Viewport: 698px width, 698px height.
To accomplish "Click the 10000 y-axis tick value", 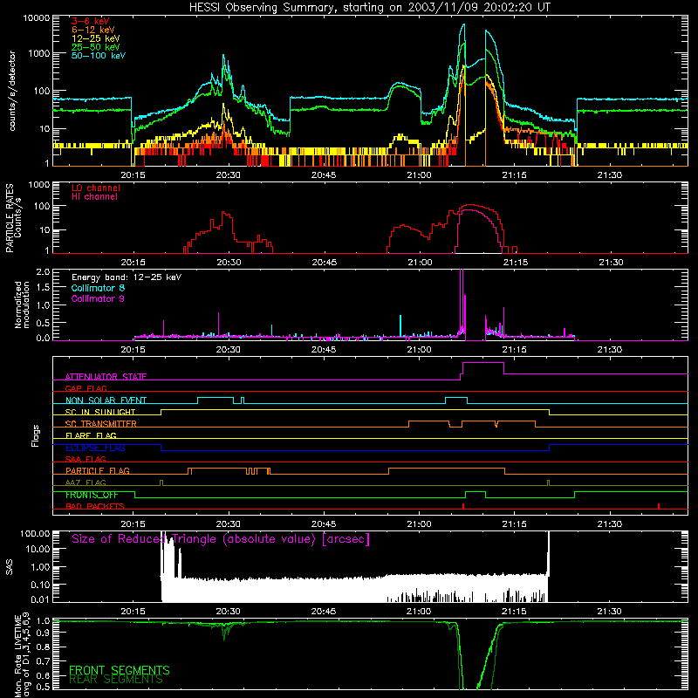I will click(x=37, y=18).
